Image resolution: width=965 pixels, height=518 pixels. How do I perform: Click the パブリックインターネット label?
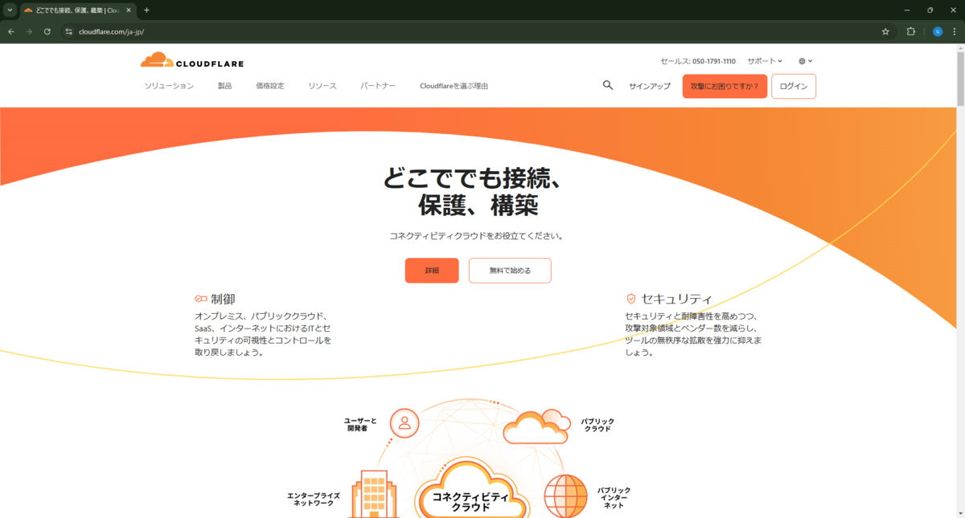pos(614,498)
